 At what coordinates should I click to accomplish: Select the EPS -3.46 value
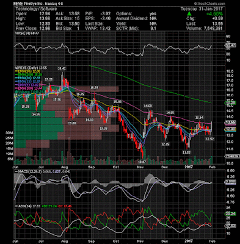[106, 19]
